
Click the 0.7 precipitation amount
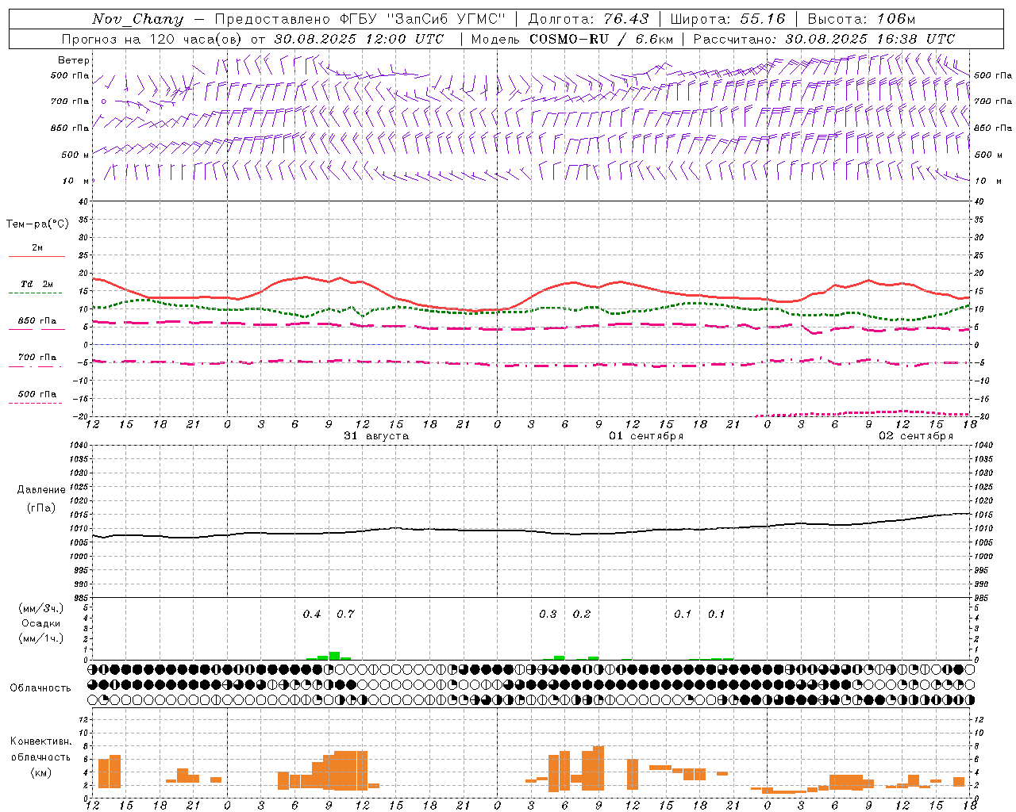345,615
